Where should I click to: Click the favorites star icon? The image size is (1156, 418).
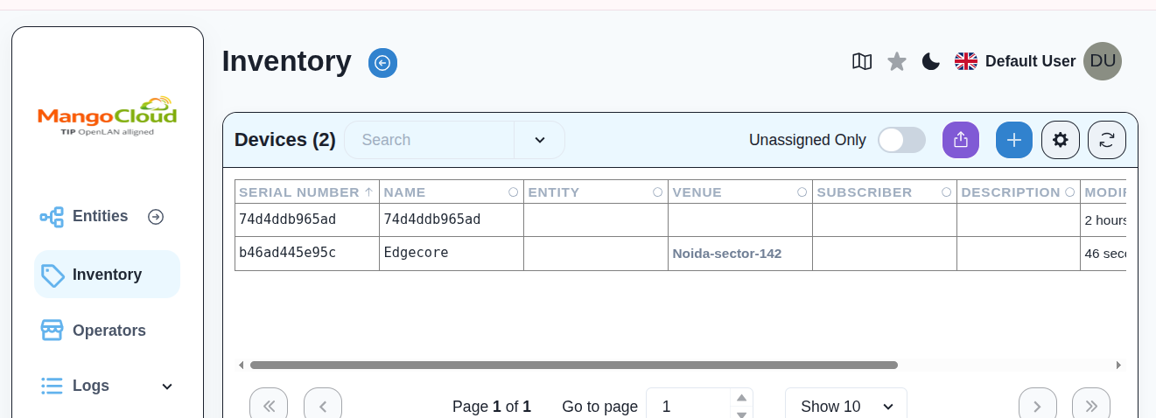[897, 61]
